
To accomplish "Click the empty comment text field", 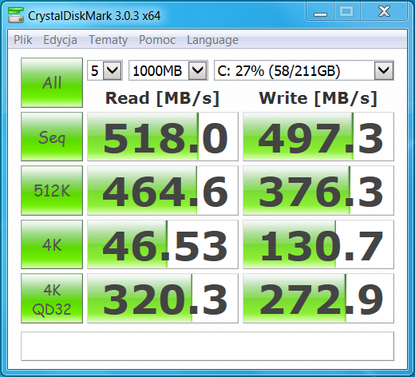I will click(207, 346).
